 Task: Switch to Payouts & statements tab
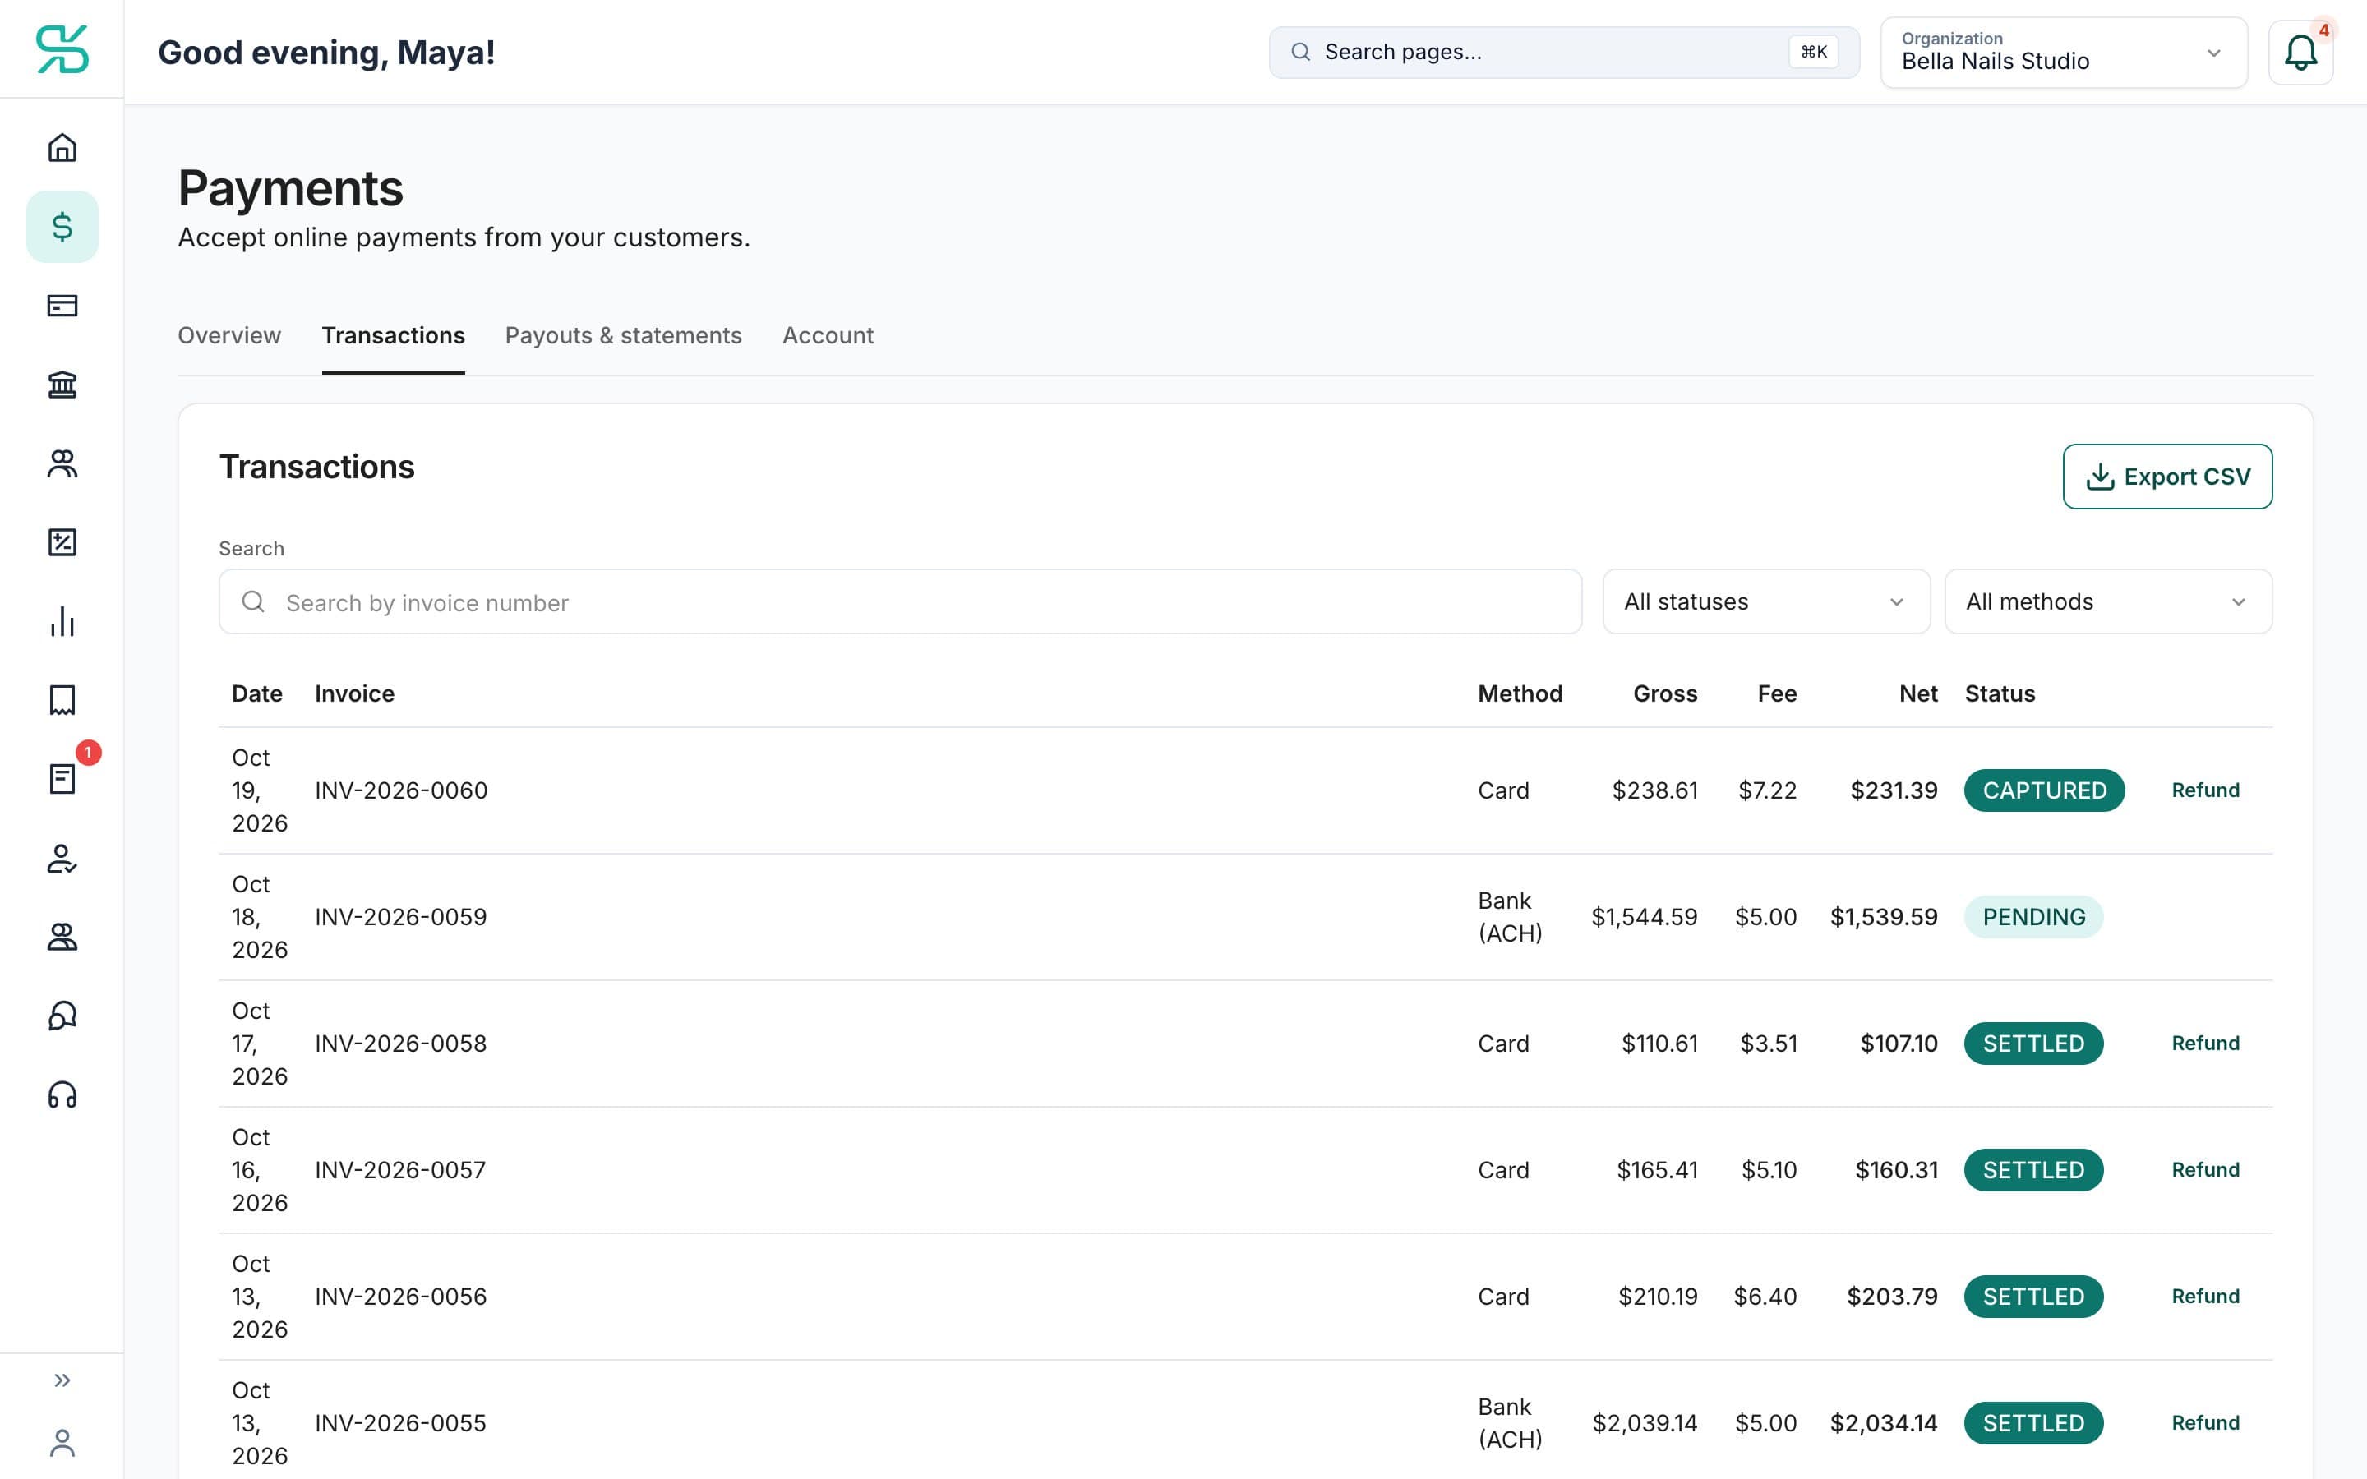[623, 335]
